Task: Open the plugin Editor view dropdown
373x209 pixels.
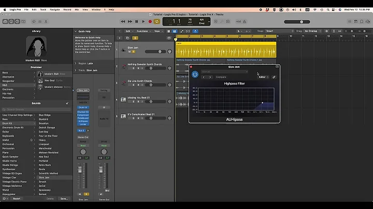Action: [264, 77]
